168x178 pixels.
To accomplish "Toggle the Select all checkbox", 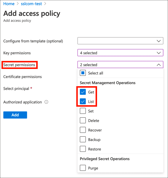I will point(83,73).
